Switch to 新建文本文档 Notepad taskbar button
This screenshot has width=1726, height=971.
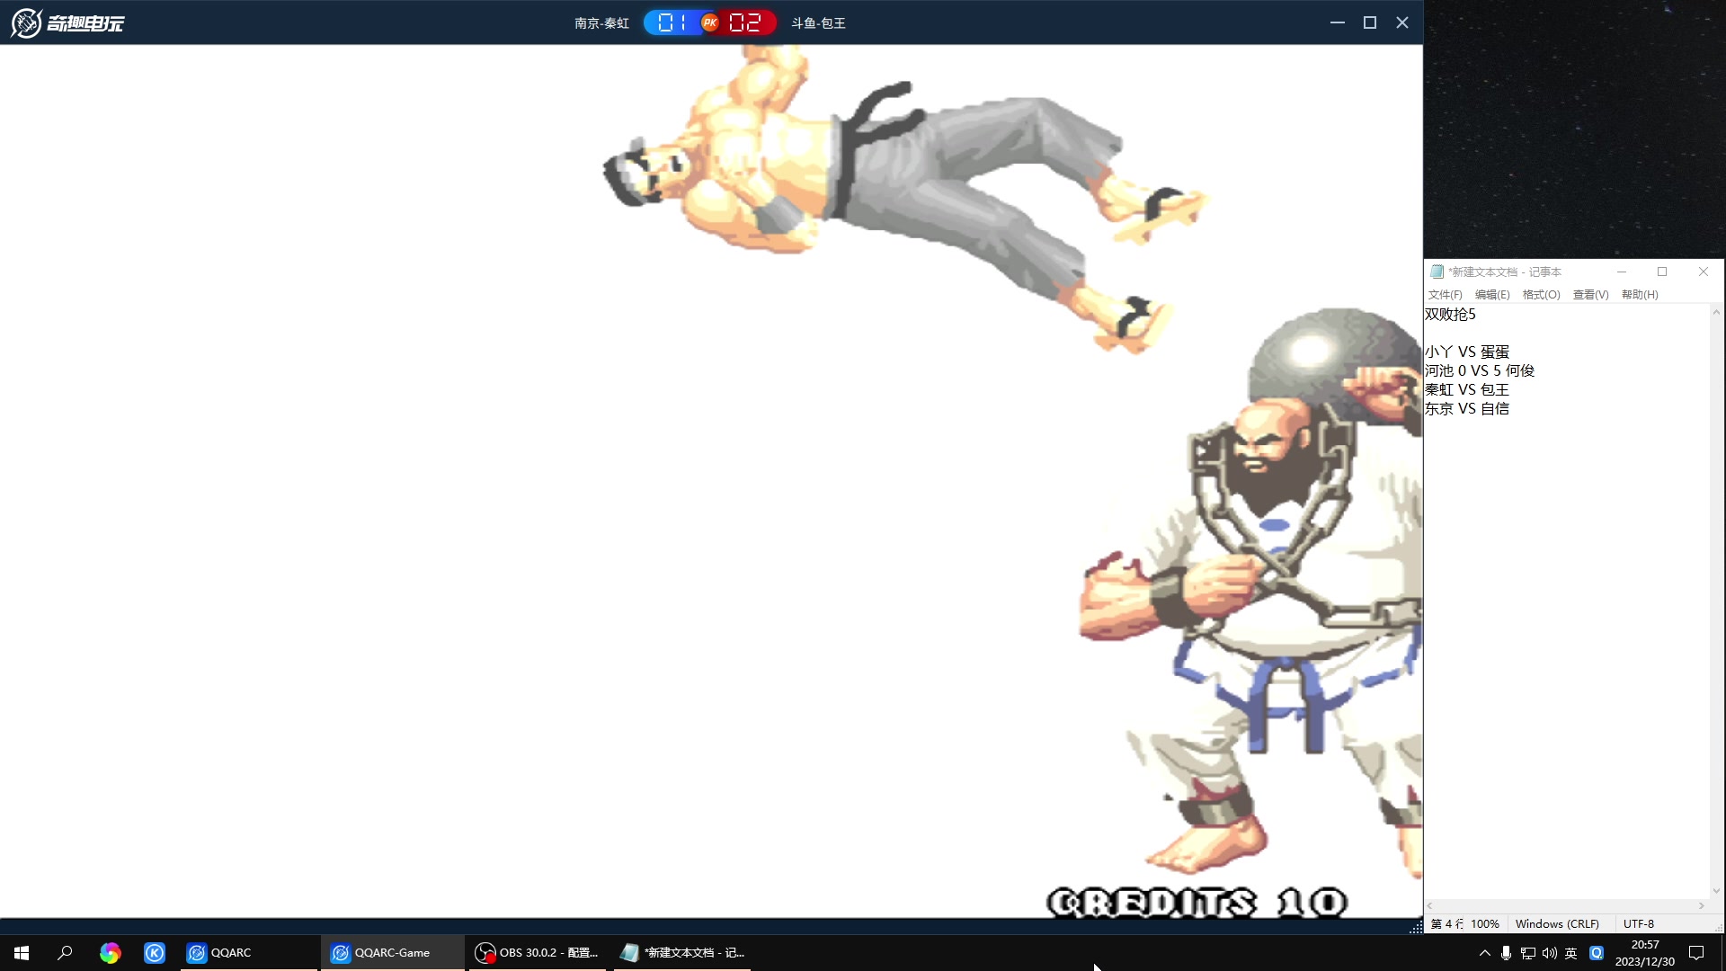point(683,953)
